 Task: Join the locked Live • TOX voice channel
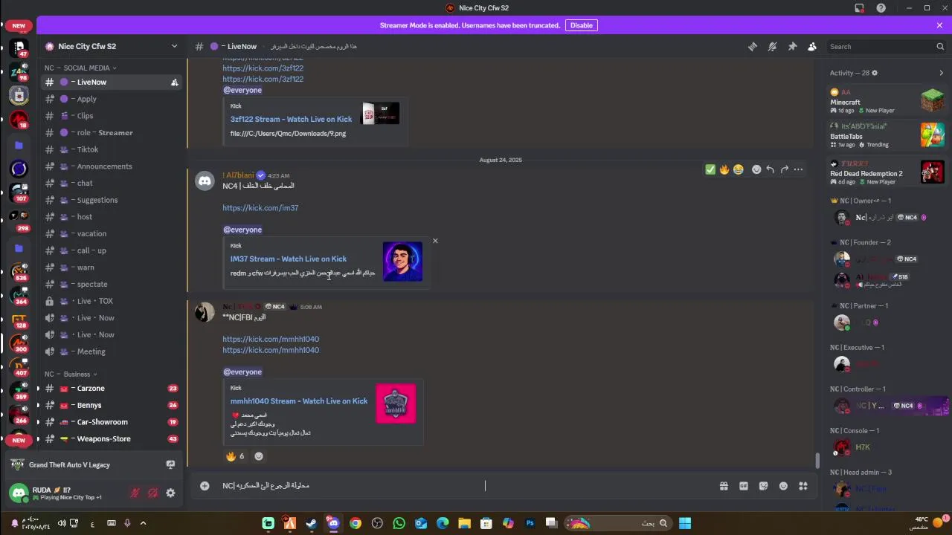coord(112,301)
